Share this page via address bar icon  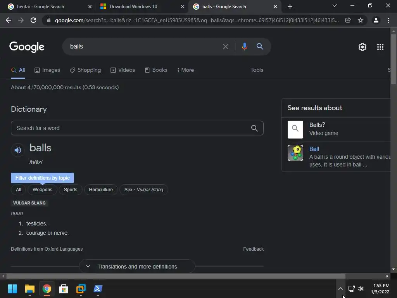point(348,20)
